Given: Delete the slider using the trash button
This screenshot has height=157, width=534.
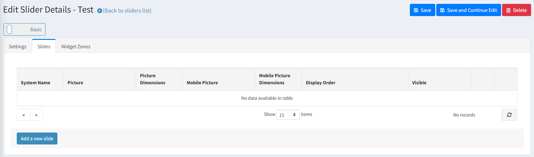Looking at the screenshot, I should pos(516,10).
